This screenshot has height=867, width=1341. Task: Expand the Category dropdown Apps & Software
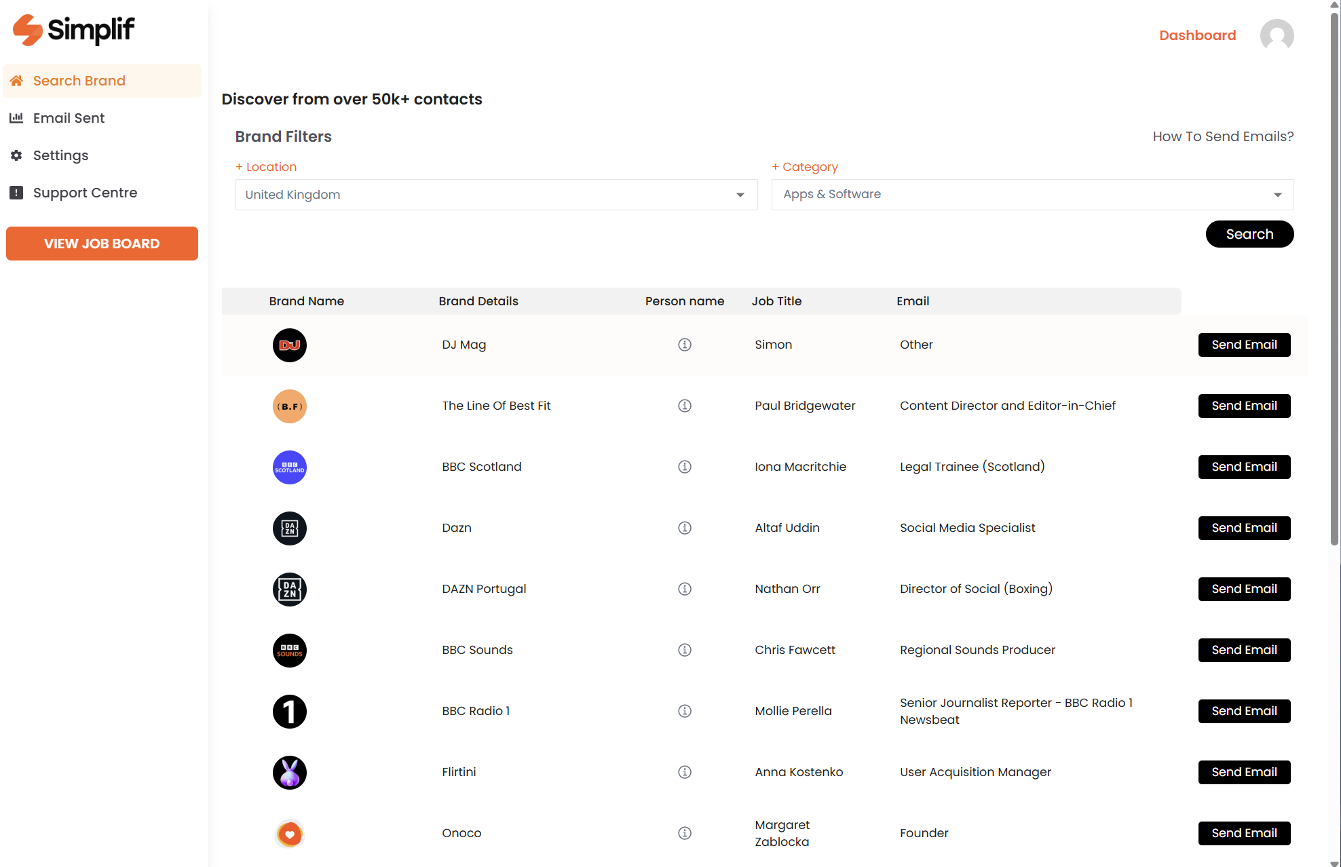(x=1018, y=195)
